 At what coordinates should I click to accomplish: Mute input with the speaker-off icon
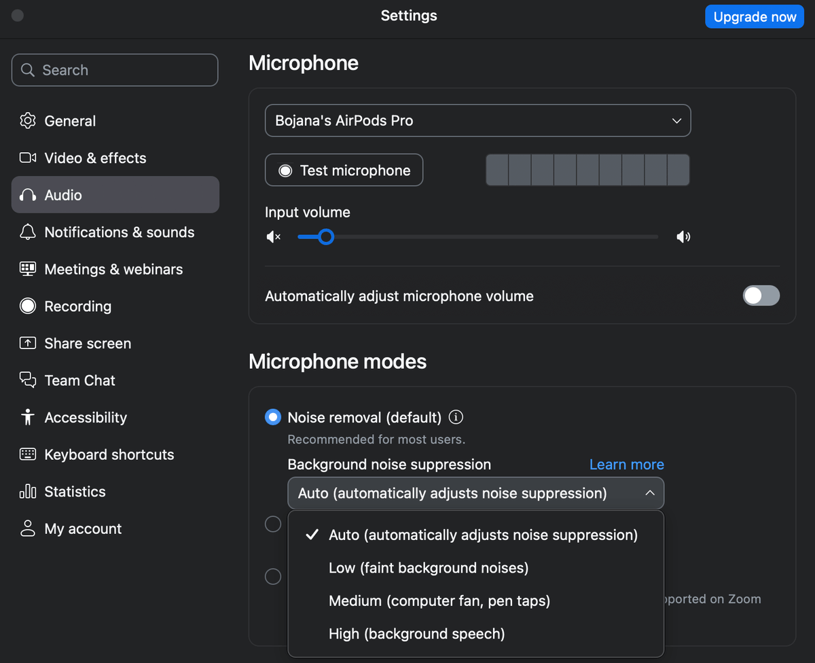point(272,236)
